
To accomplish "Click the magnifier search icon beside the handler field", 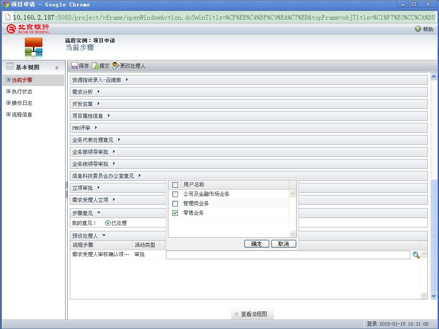I will (416, 254).
